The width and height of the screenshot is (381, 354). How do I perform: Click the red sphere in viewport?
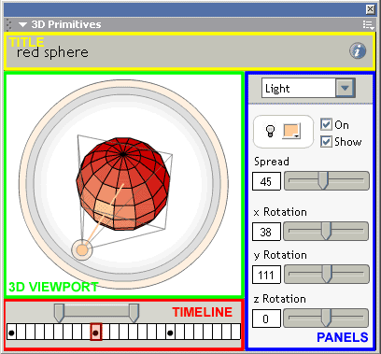click(123, 184)
